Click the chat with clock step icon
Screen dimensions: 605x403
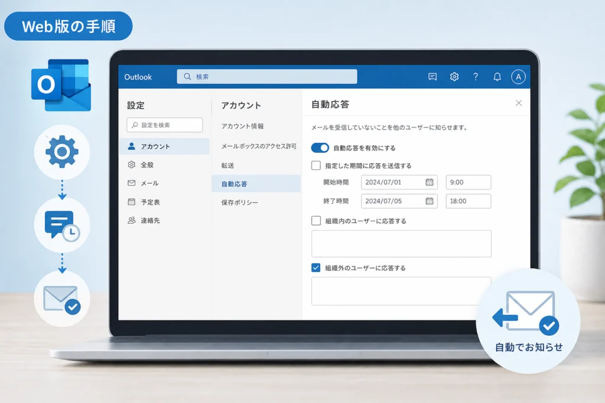(x=62, y=225)
